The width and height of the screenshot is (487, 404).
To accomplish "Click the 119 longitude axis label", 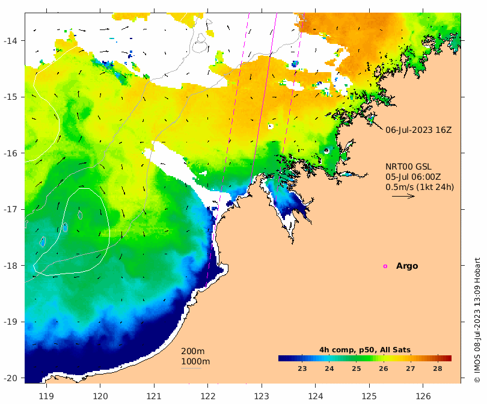I will pos(46,396).
